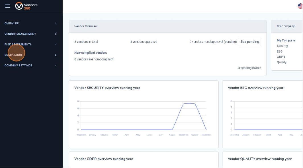Viewport: 303px width, 168px height.
Task: Open the Vendor Management sidebar menu
Action: click(20, 34)
